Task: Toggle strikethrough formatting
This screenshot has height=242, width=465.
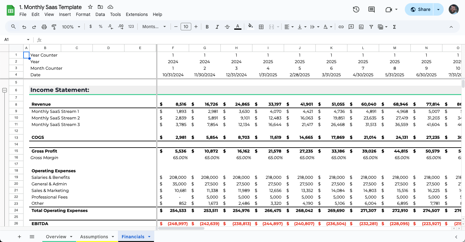Action: coord(227,27)
